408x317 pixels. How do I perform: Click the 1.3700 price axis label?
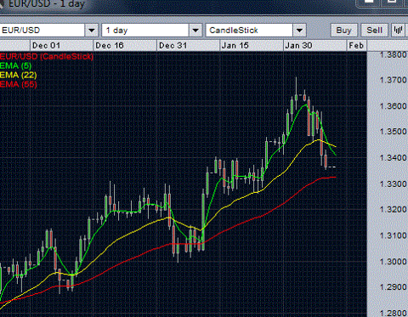coord(394,80)
